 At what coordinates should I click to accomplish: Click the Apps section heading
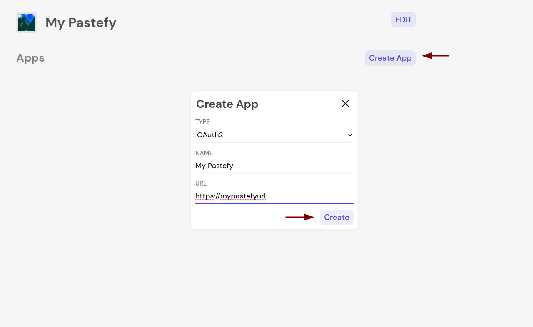pos(30,58)
